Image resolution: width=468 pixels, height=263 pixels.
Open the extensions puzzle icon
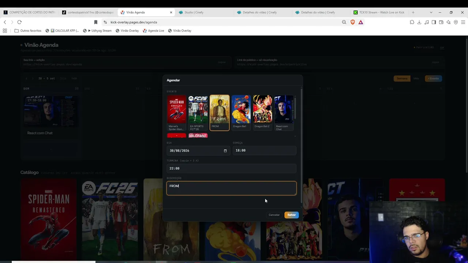412,22
